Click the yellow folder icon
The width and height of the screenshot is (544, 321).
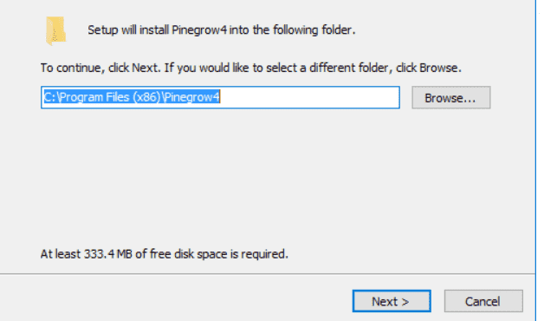click(55, 31)
